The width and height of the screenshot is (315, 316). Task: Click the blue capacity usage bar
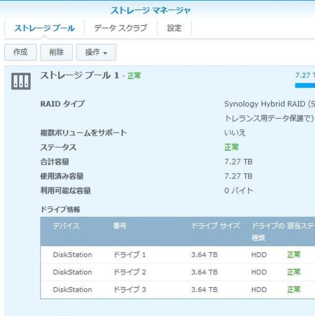click(305, 86)
